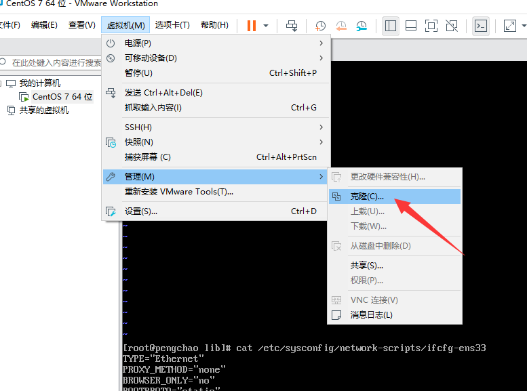This screenshot has width=527, height=391.
Task: Open the 选项卡(T) menu
Action: coord(172,25)
